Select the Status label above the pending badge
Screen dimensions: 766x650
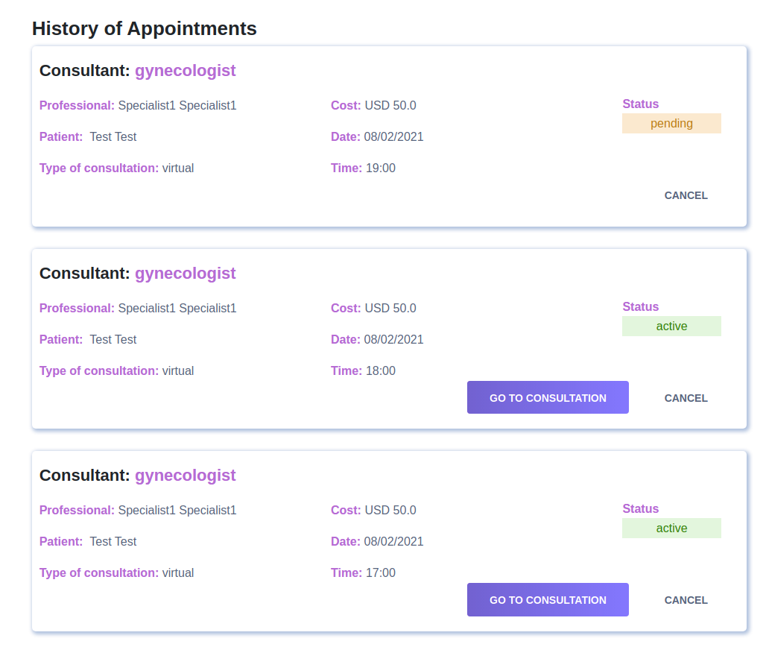tap(640, 104)
